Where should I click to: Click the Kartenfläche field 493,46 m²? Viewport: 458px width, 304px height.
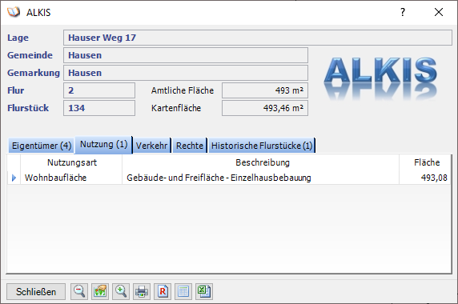coord(265,108)
